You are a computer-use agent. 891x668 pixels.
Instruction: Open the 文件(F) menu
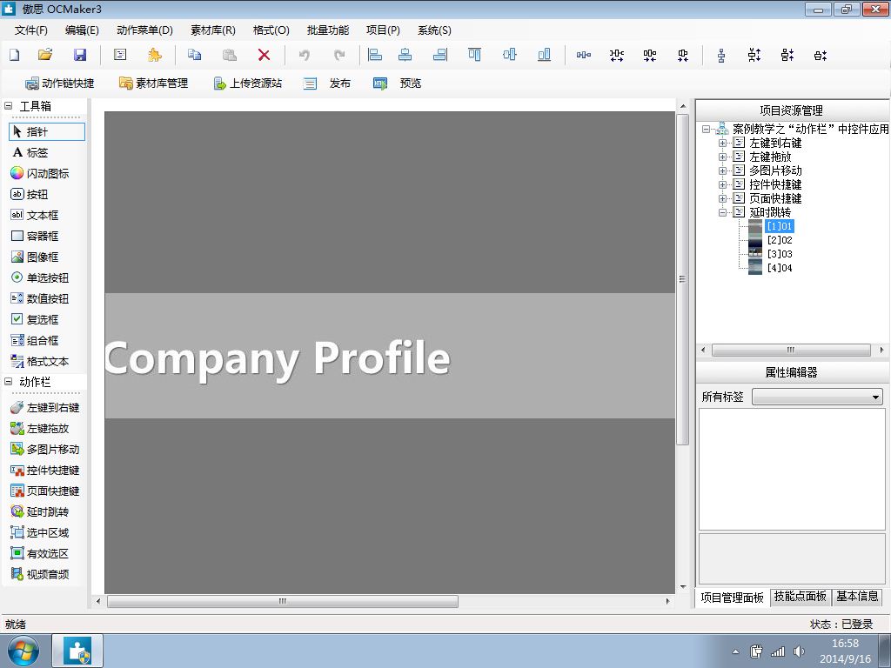[x=30, y=30]
